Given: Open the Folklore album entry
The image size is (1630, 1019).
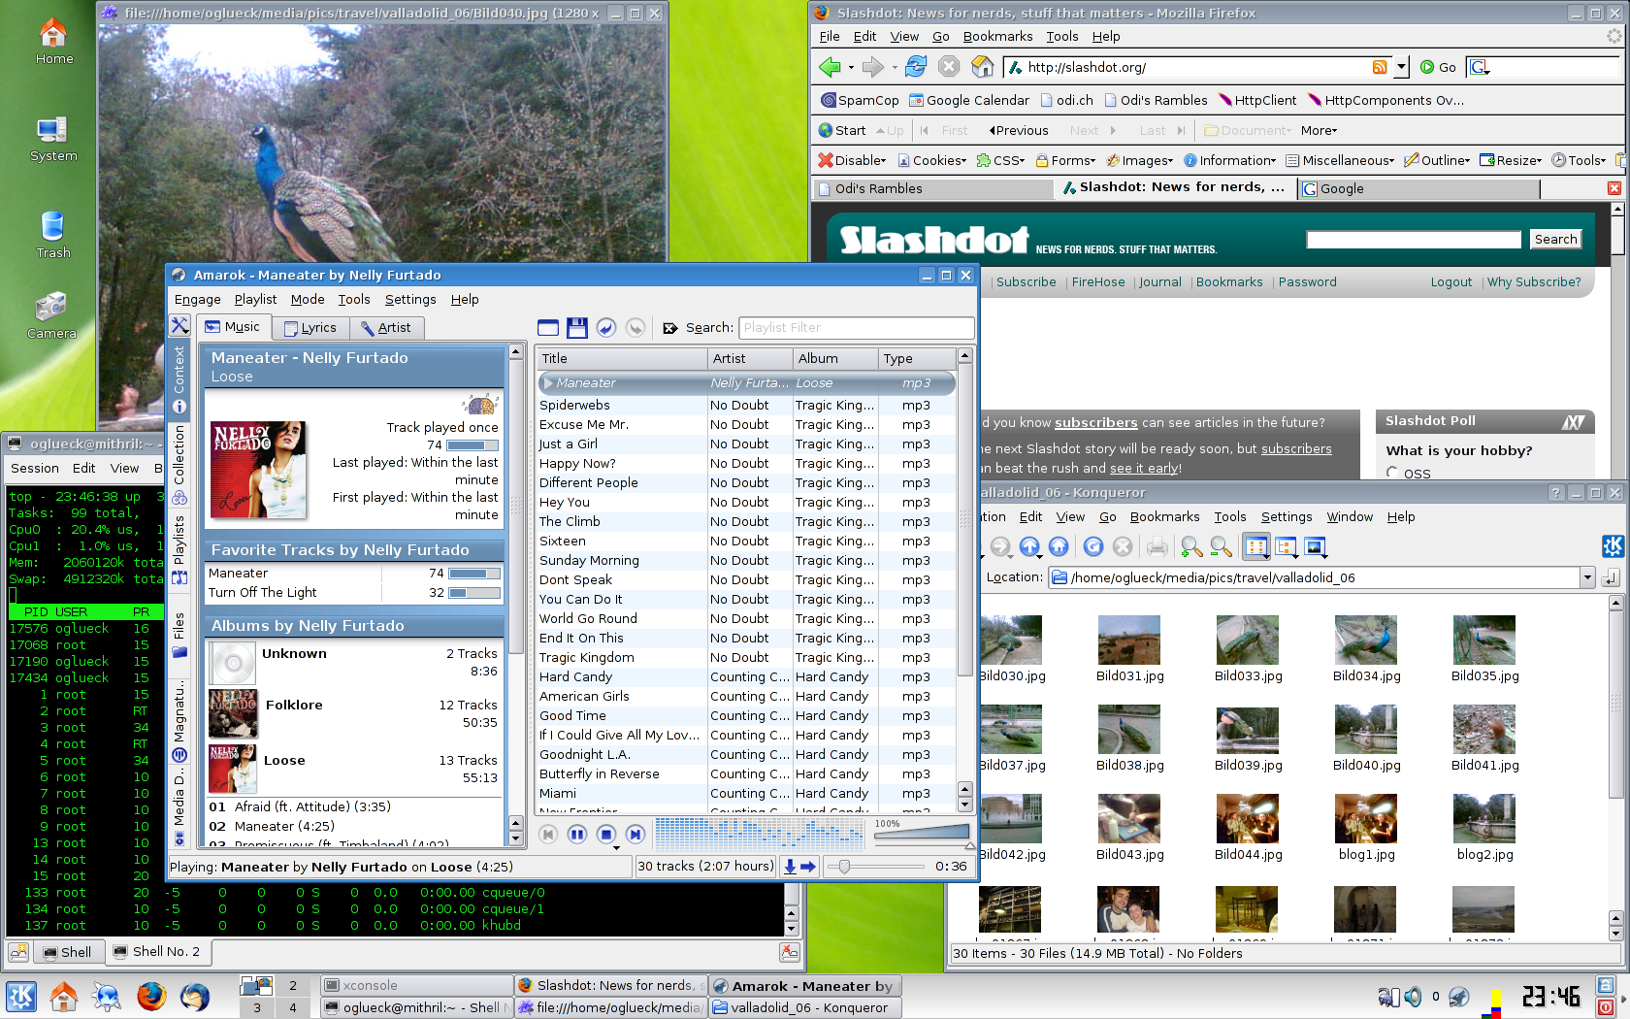Looking at the screenshot, I should (x=355, y=713).
